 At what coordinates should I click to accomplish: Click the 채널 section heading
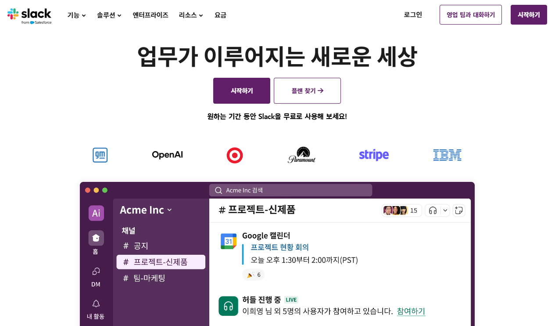click(x=129, y=231)
